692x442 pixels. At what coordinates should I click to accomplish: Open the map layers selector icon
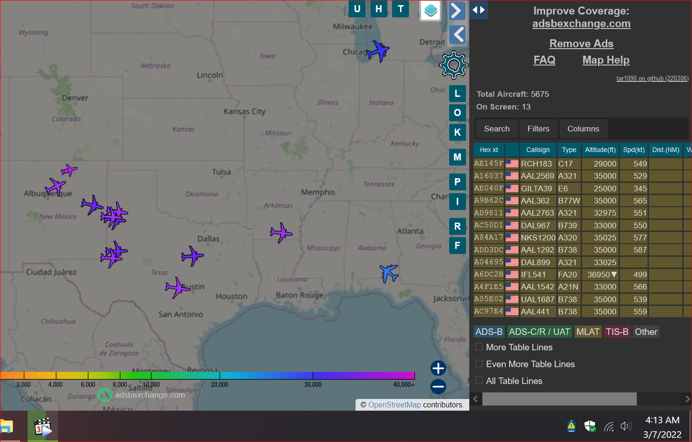430,10
